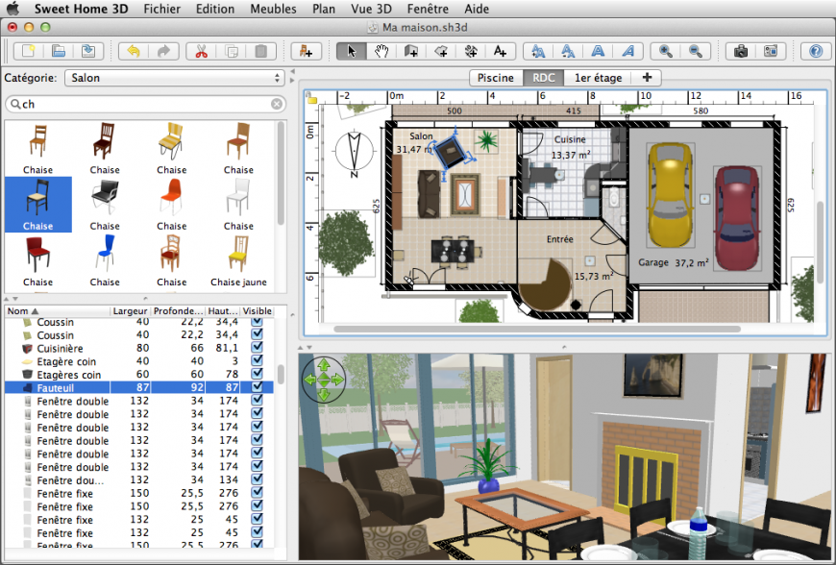
Task: Select the pan (hand) tool
Action: point(381,51)
